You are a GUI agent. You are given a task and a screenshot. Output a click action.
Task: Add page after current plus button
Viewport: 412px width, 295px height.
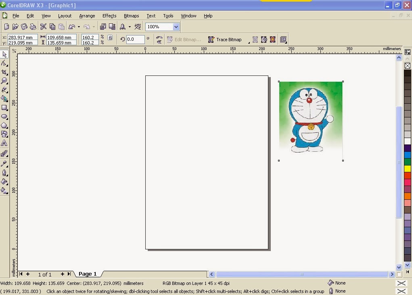(x=62, y=274)
